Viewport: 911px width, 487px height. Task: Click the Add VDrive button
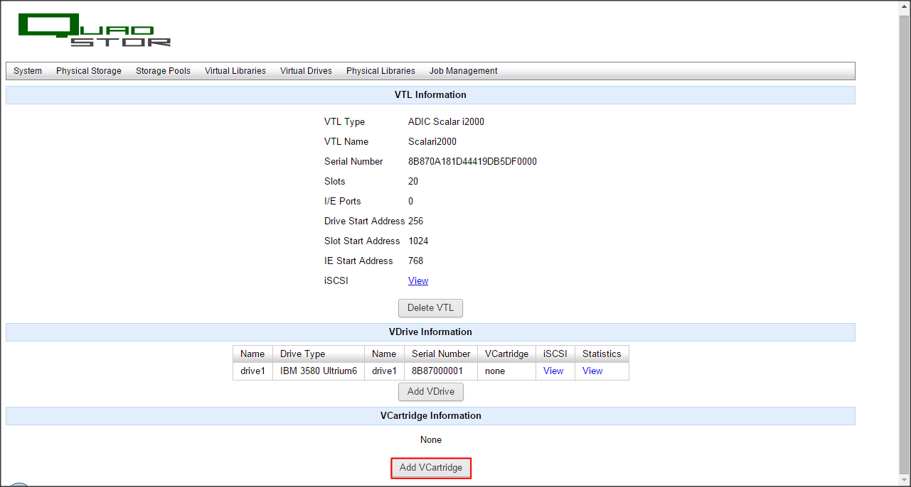pos(431,392)
